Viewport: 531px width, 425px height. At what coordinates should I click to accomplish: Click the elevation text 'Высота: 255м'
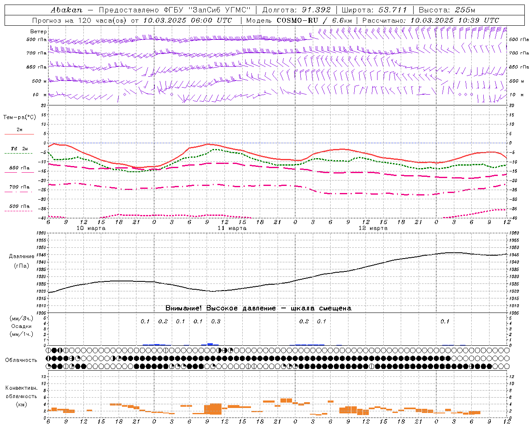(x=447, y=10)
